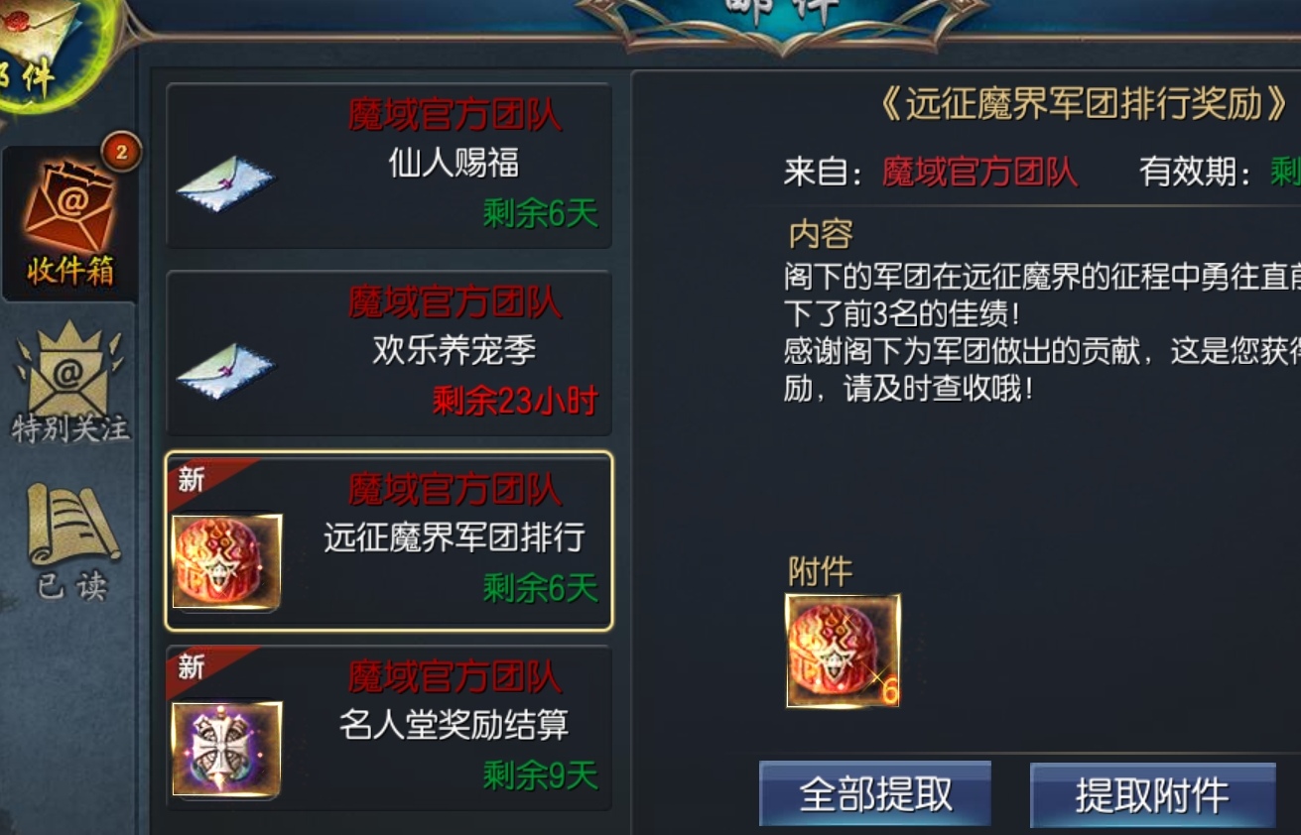Open the 已读 scroll icon
This screenshot has height=835, width=1301.
(71, 541)
